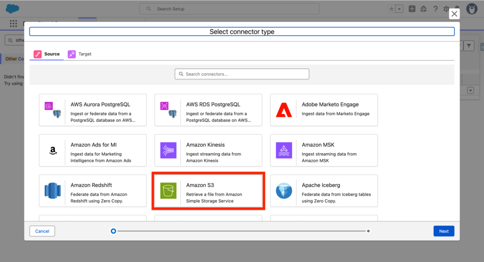
Task: Click the AWS RDS PostgreSQL connector icon
Action: (x=168, y=110)
